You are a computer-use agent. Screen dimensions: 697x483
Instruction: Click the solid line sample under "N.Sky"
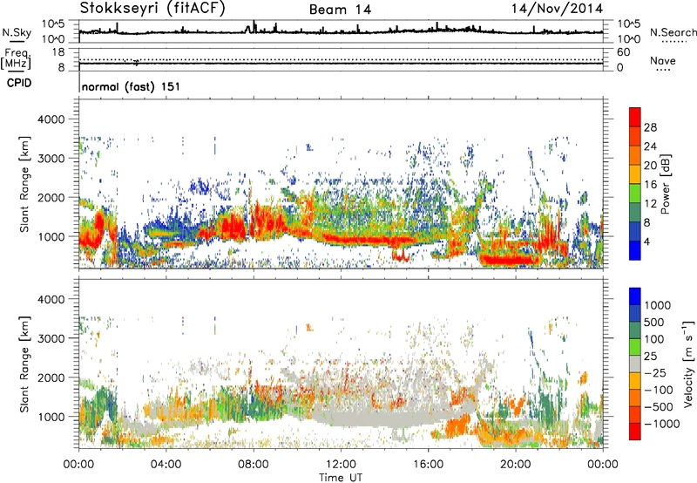17,41
